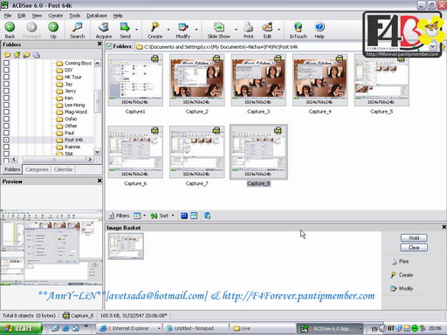Open the Database menu
447x335 pixels.
[97, 16]
